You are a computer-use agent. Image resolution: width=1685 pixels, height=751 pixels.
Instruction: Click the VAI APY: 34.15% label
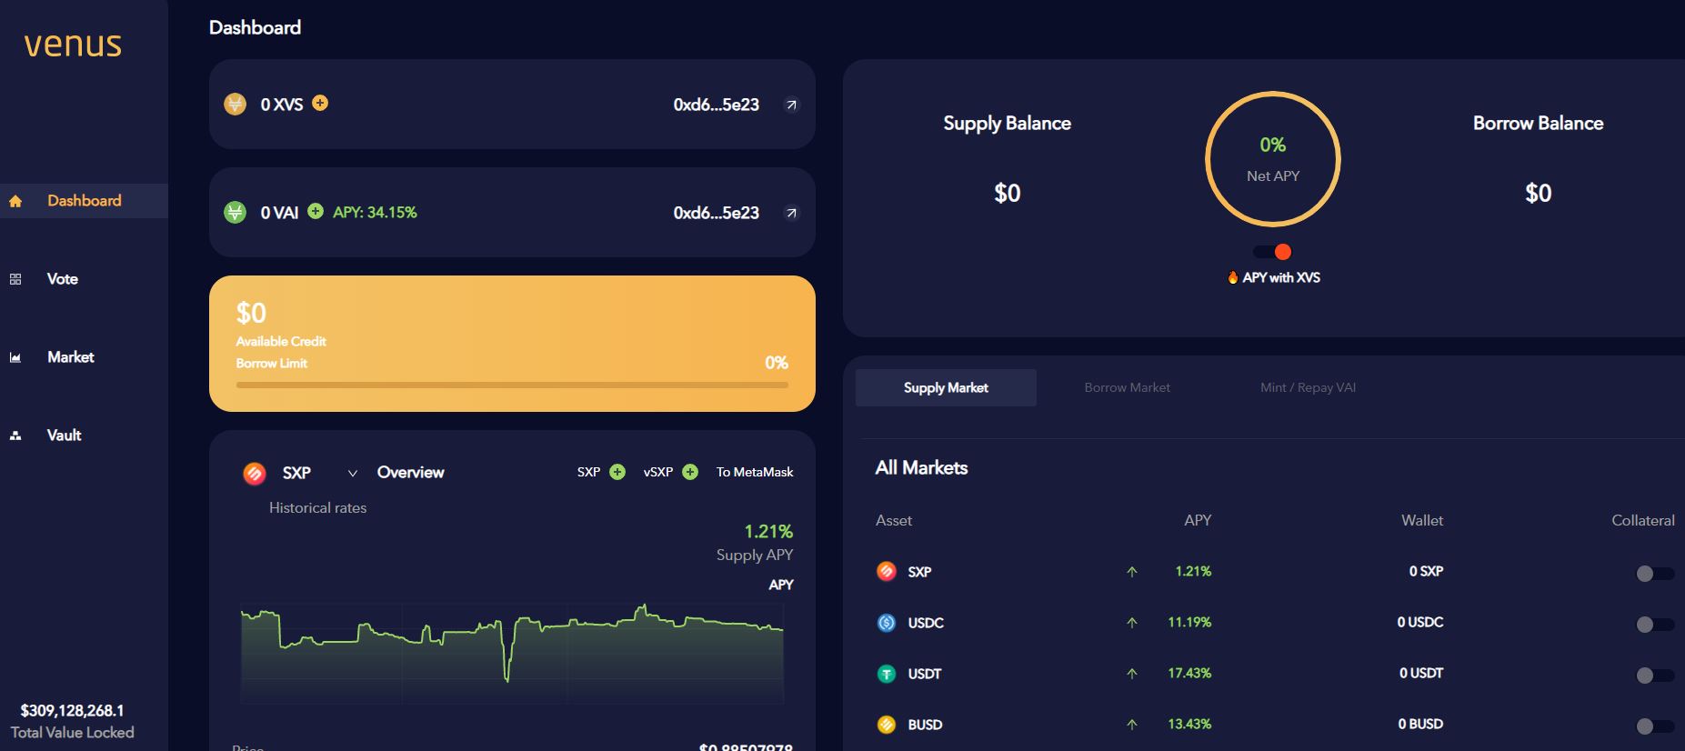[x=375, y=213]
